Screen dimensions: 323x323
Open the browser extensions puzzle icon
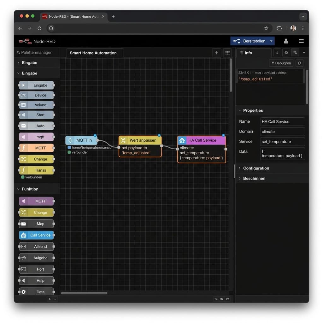coord(279,28)
